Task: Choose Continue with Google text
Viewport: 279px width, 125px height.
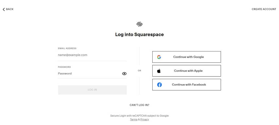Action: click(188, 57)
